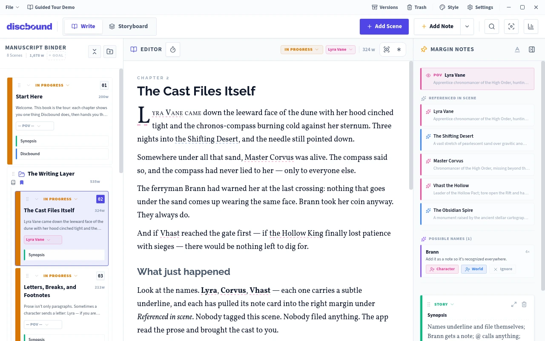545x341 pixels.
Task: Switch to Storyboard view
Action: 128,26
